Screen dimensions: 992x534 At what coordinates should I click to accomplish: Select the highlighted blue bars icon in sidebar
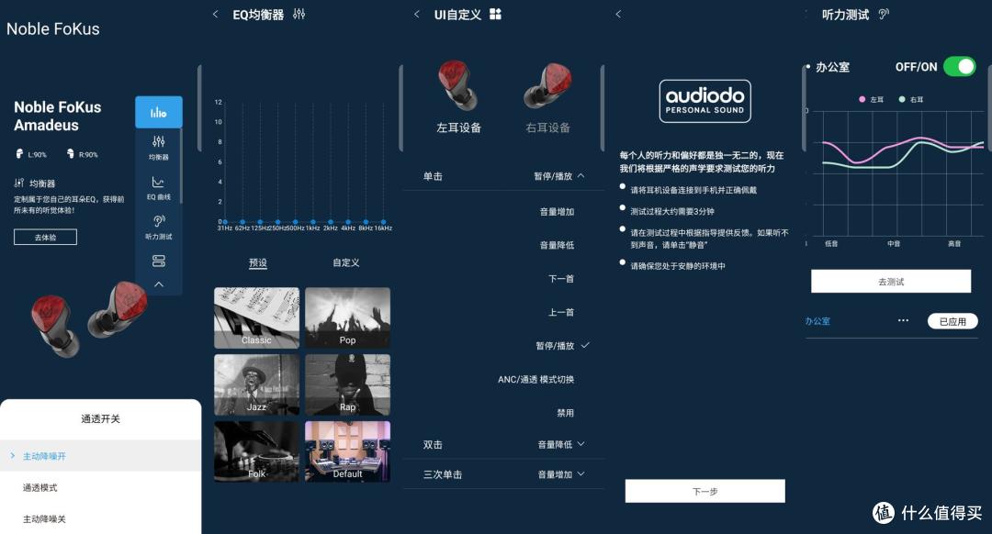tap(158, 113)
